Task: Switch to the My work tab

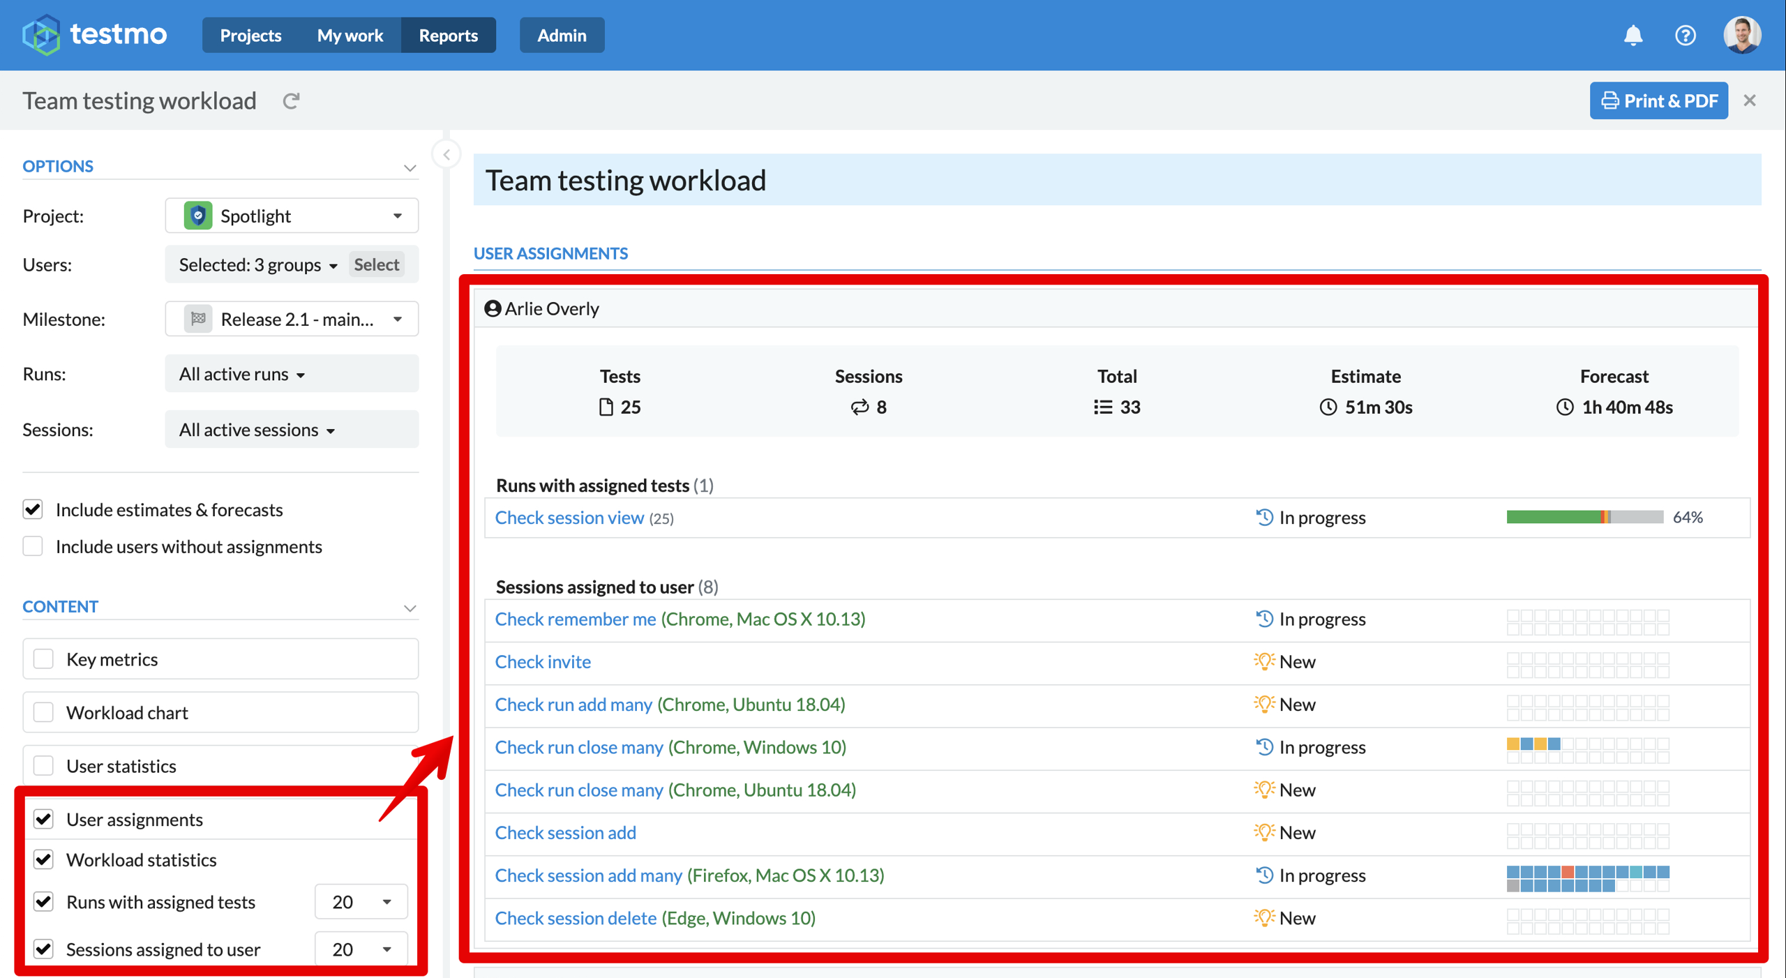Action: coord(350,35)
